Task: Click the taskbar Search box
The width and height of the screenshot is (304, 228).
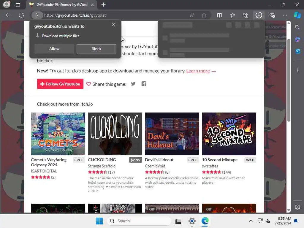Action: (139, 221)
